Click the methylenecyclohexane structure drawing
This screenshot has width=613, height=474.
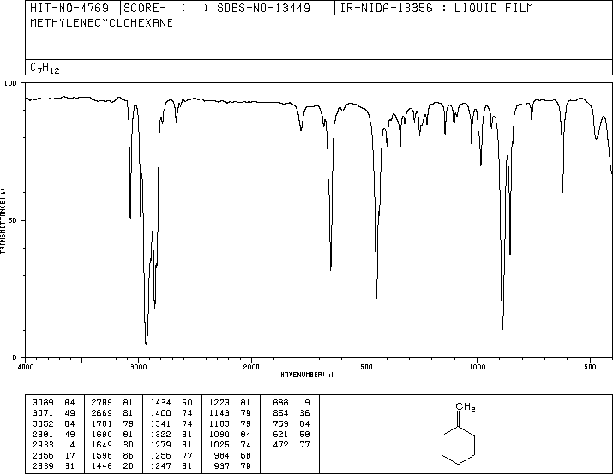click(x=459, y=434)
